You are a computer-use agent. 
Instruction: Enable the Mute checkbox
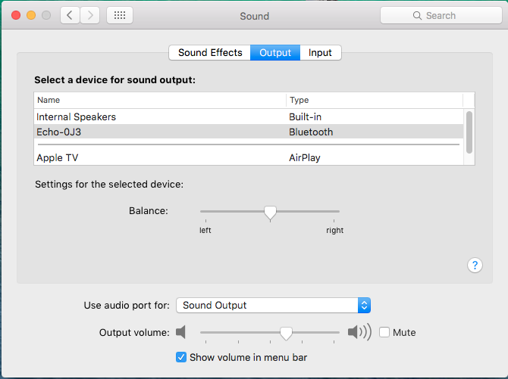tap(384, 332)
